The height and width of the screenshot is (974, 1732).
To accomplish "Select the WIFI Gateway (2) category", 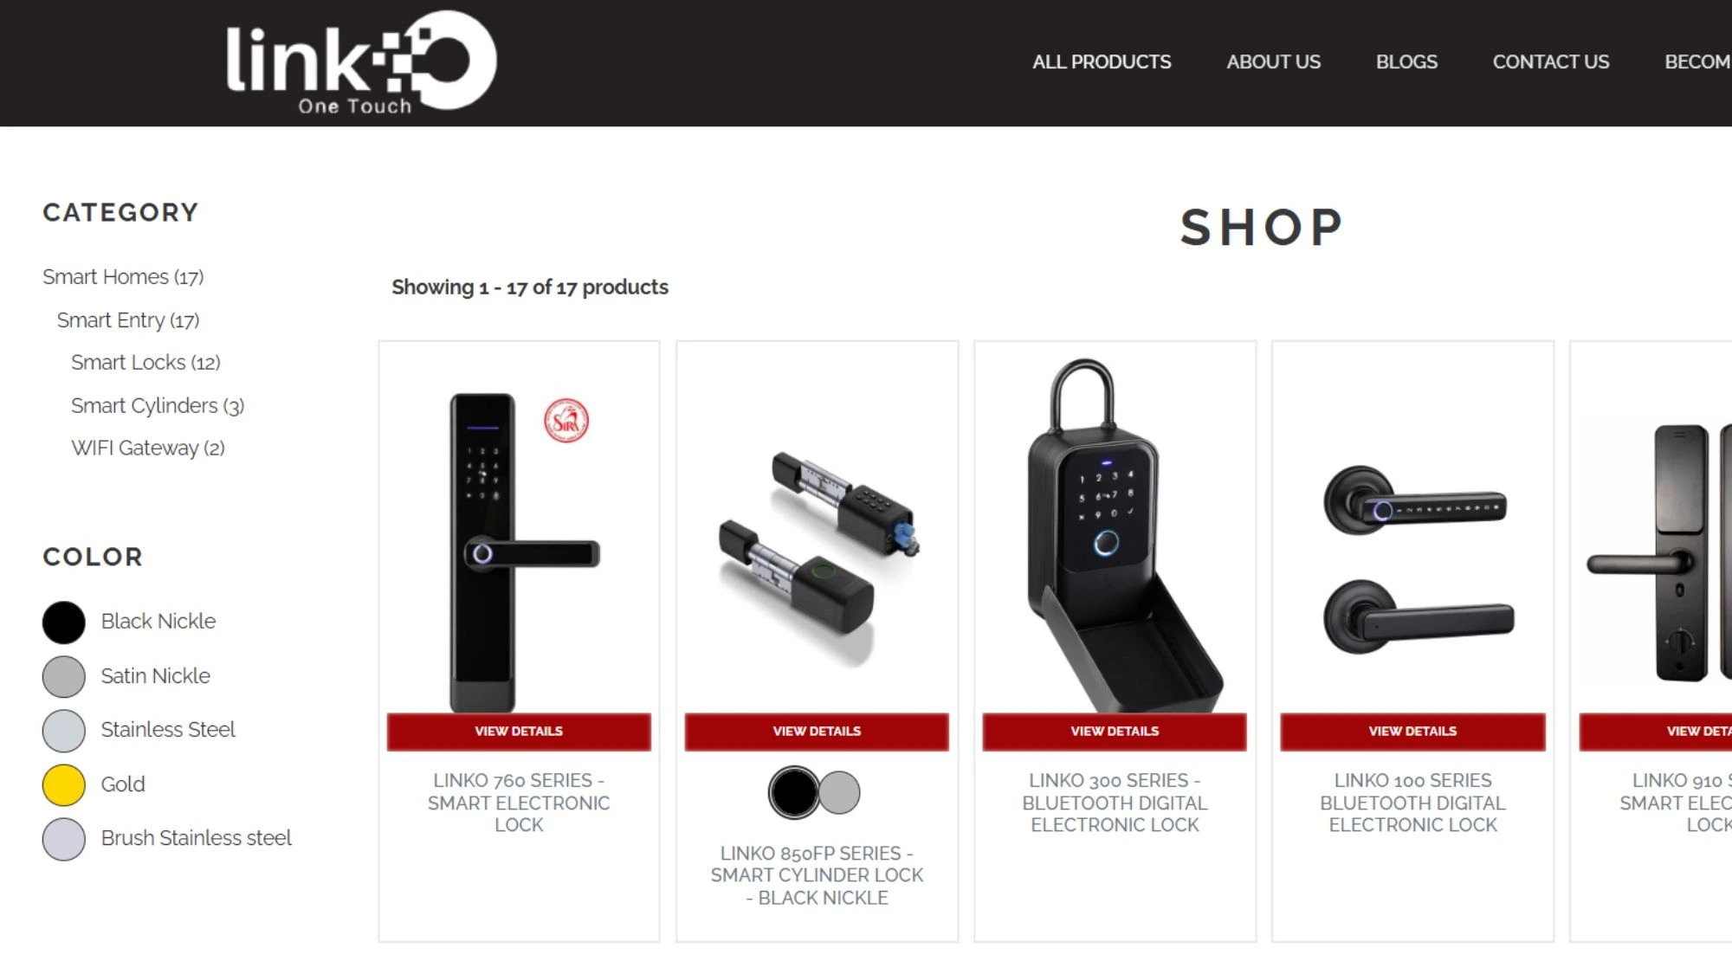I will 148,448.
